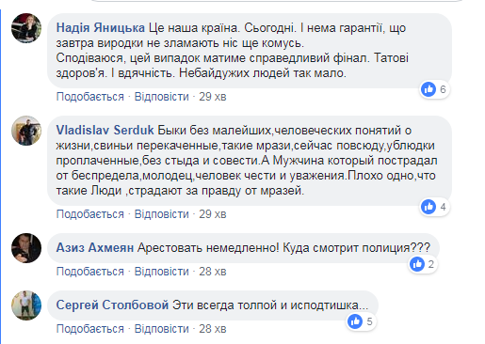
Task: Reply to Vladislav Serduk's comment via Відповісти
Action: 162,214
